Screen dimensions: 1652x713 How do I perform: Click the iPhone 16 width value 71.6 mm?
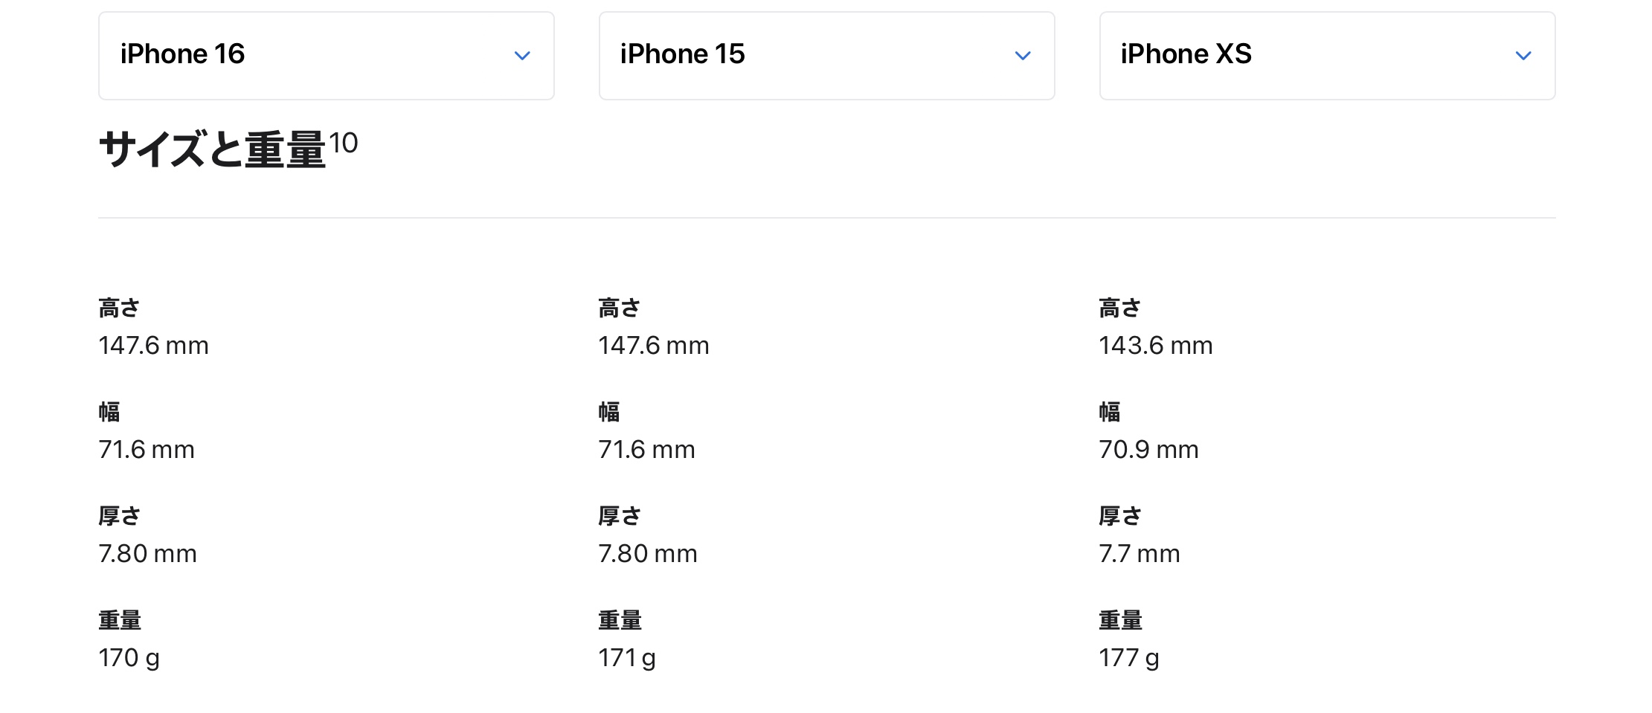(x=146, y=450)
